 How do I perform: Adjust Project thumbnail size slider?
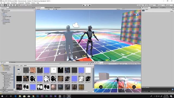point(90,91)
